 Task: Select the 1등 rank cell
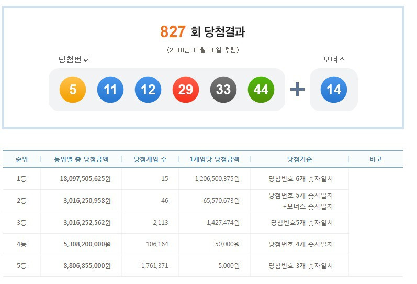pyautogui.click(x=21, y=179)
